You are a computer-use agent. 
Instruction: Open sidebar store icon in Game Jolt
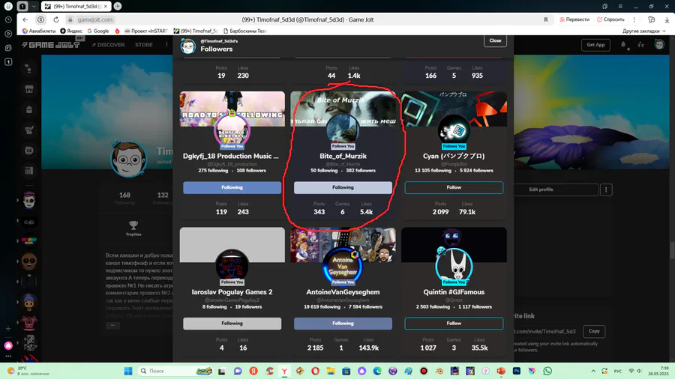pyautogui.click(x=28, y=89)
